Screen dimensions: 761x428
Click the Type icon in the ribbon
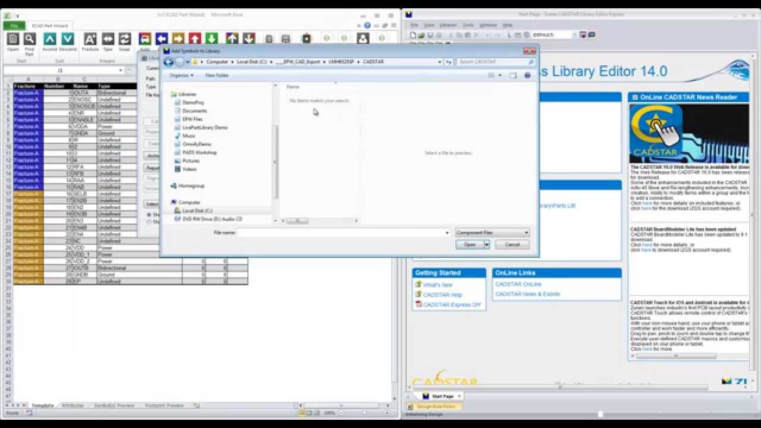[x=108, y=39]
